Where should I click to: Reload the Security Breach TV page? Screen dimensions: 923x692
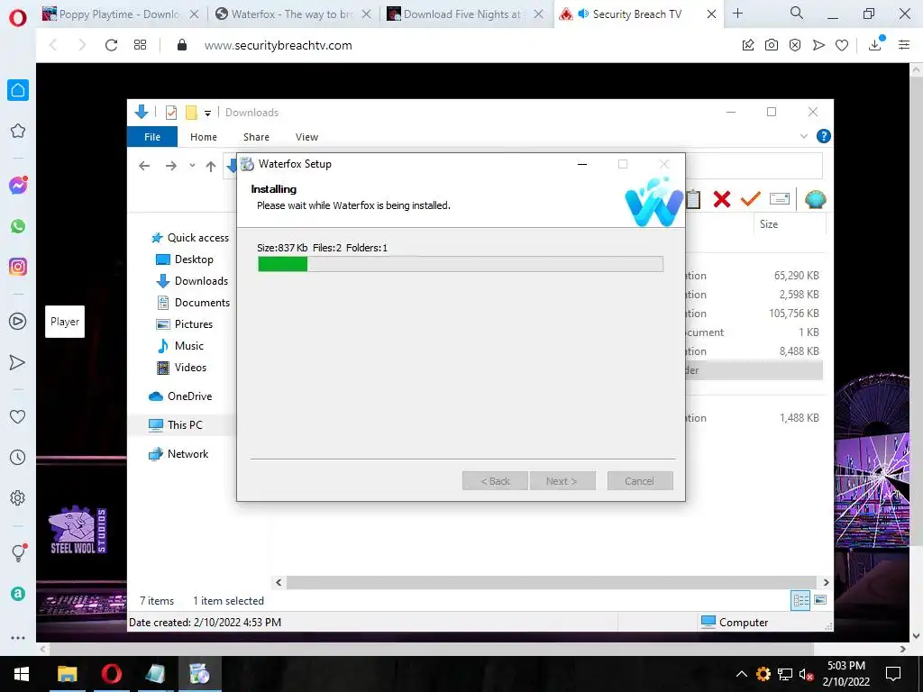[x=111, y=45]
